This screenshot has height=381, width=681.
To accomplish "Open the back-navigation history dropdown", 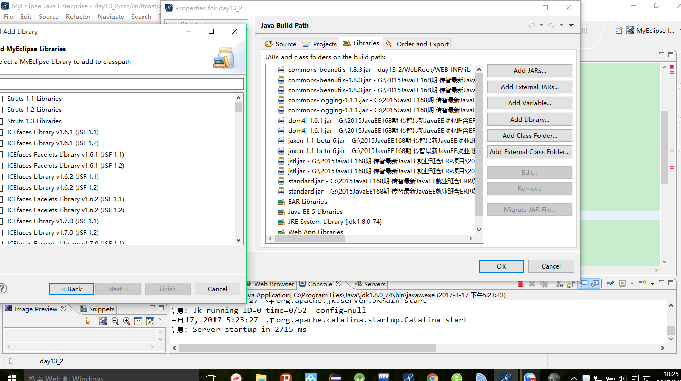I will click(x=541, y=25).
